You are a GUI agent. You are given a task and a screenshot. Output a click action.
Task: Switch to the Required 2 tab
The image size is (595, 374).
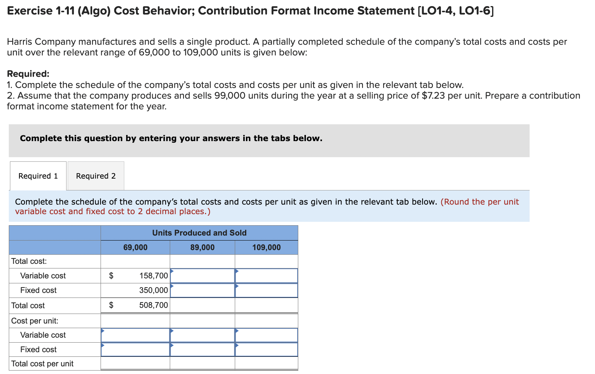[x=95, y=176]
